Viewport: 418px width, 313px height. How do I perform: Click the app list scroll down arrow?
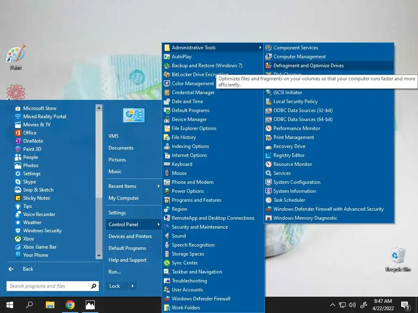click(x=99, y=256)
